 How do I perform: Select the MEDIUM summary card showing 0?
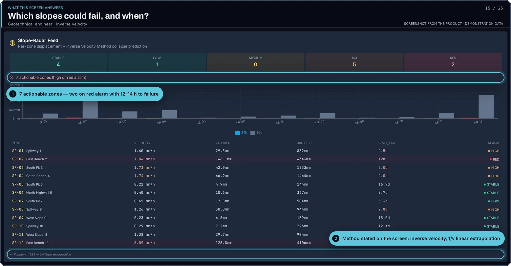coord(255,61)
